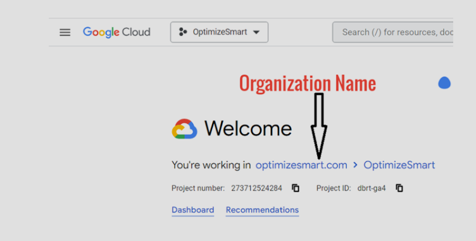Click the breadcrumb chevron after optimizesmart.com
This screenshot has height=241, width=476.
click(355, 165)
